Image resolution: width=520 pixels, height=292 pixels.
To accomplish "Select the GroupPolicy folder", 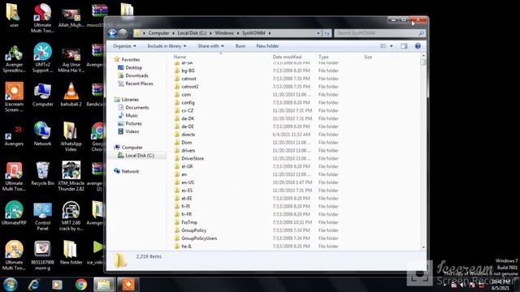I will (190, 230).
